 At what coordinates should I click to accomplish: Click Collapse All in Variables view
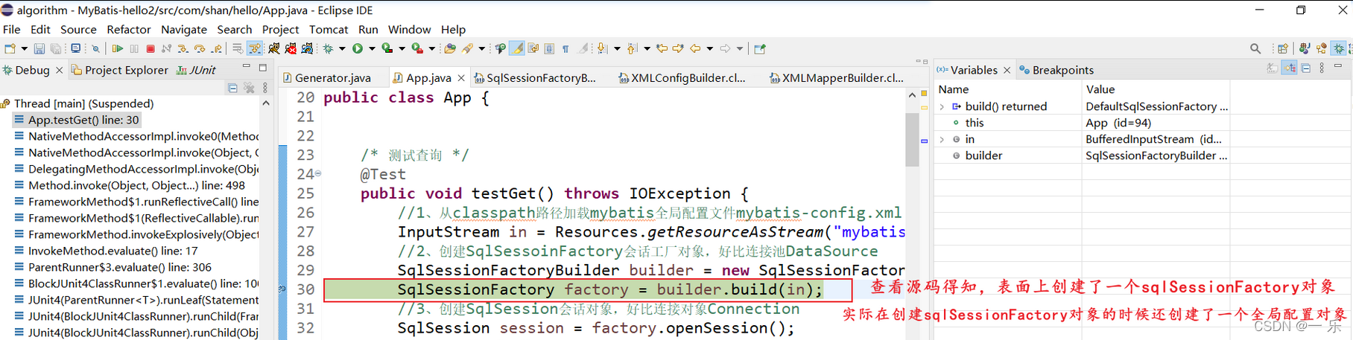1306,68
